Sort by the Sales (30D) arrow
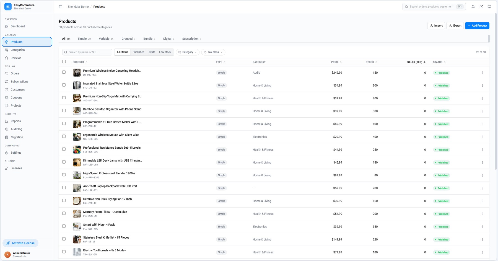This screenshot has height=261, width=498. point(424,62)
